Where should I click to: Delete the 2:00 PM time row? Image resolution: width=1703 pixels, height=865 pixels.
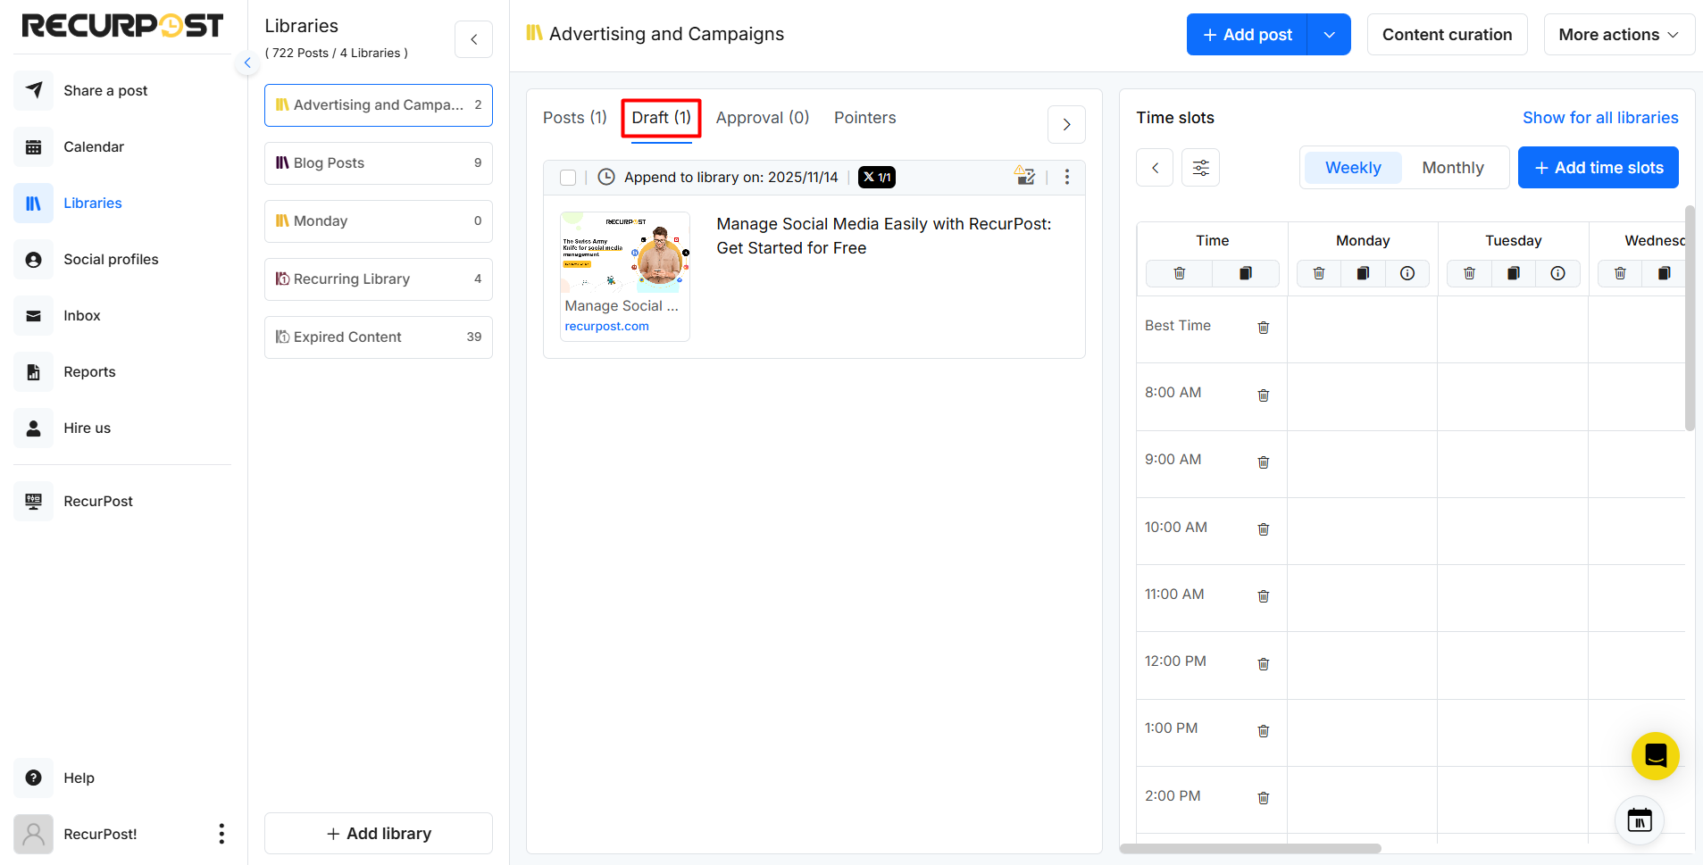tap(1264, 798)
